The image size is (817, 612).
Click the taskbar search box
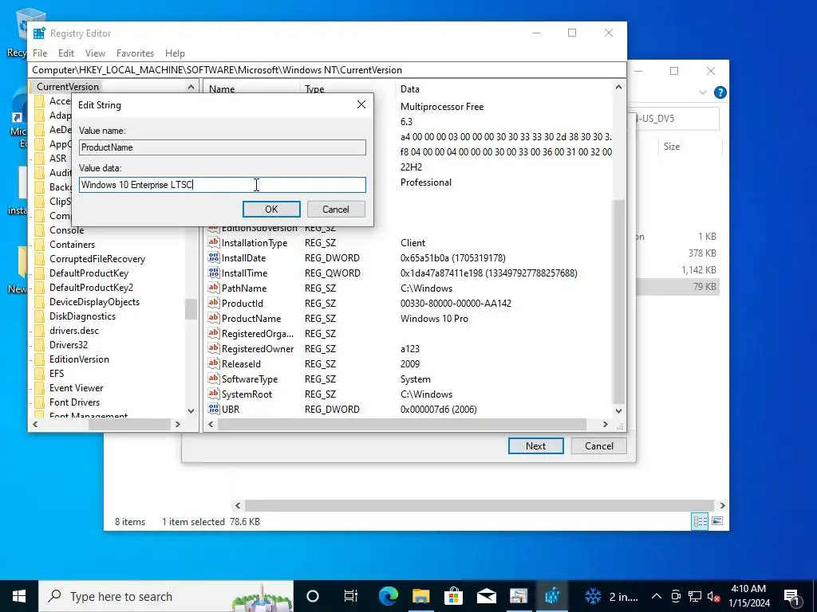pyautogui.click(x=166, y=596)
